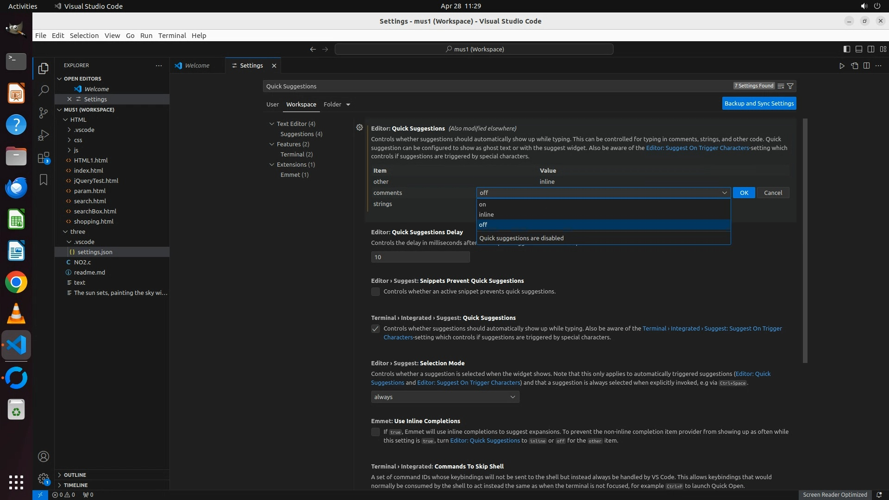Open the Selection Mode 'always' dropdown
Screen dimensions: 889x500
pyautogui.click(x=444, y=397)
